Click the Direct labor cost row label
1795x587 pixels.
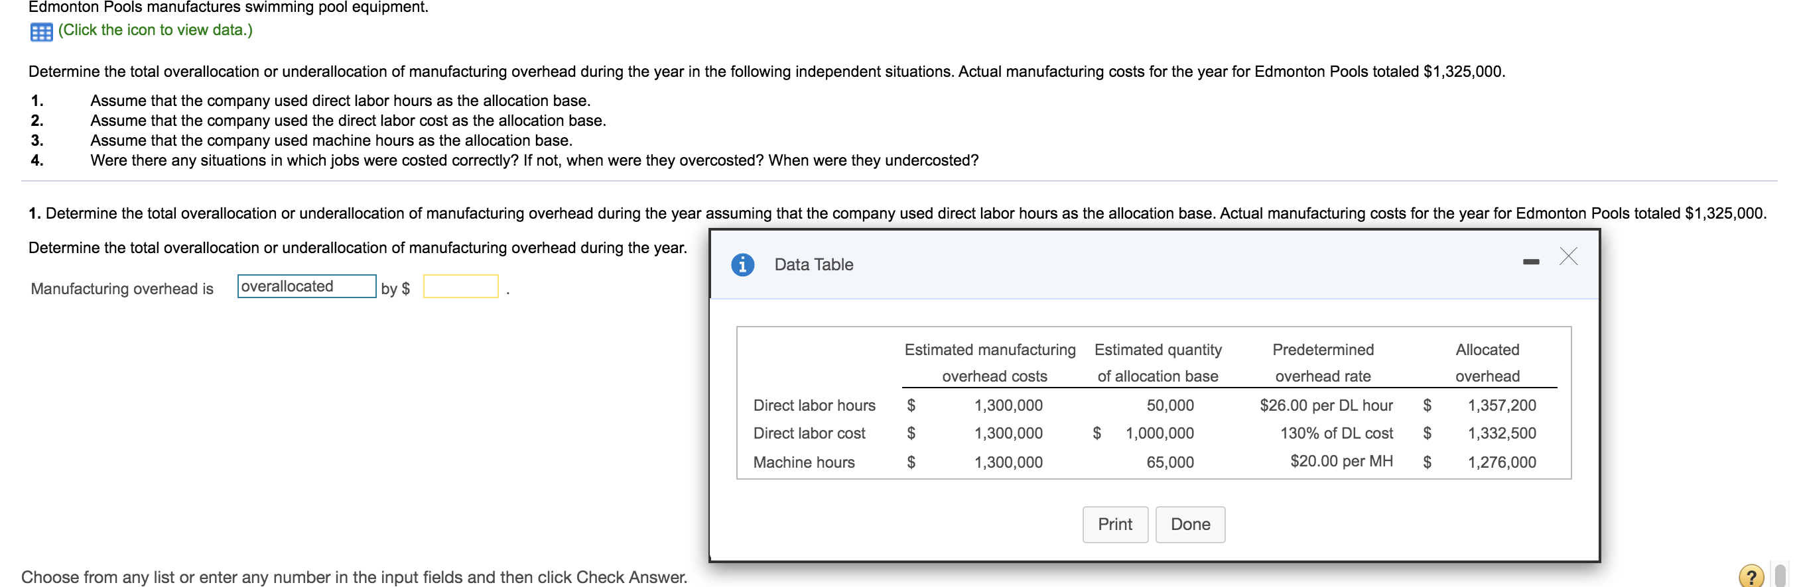pos(809,433)
